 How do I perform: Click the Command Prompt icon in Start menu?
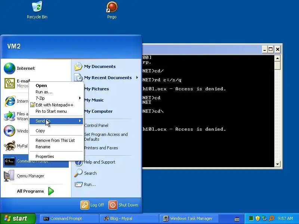pos(9,161)
